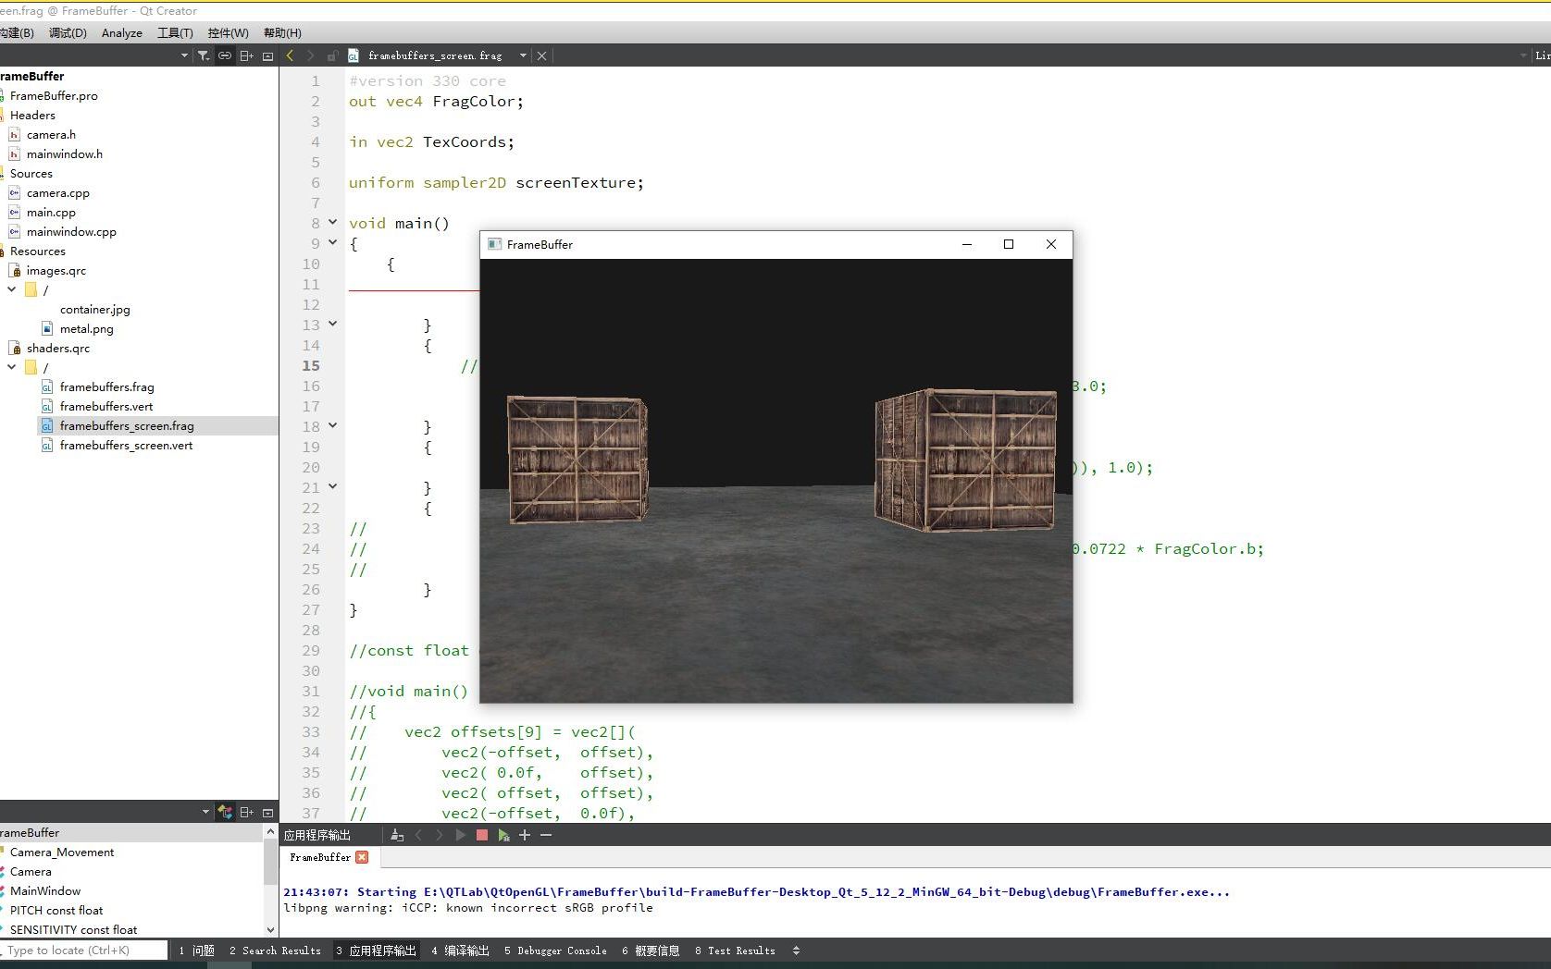Screen dimensions: 1551x969
Task: Zoom out application output with minus
Action: click(546, 835)
